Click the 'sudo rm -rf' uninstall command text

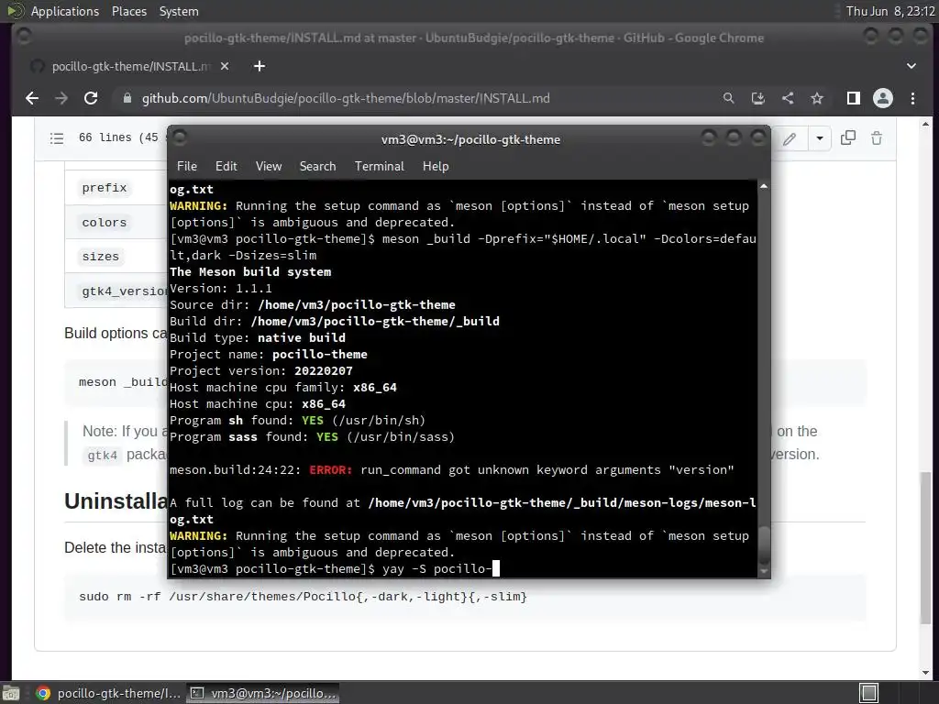click(x=303, y=597)
